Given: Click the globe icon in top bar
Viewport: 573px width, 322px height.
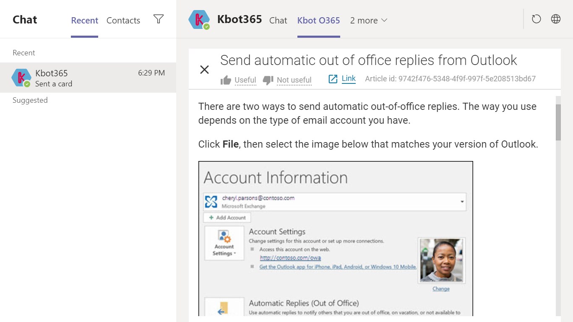Looking at the screenshot, I should click(556, 19).
